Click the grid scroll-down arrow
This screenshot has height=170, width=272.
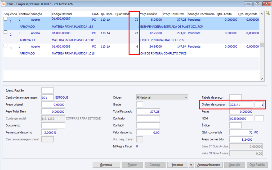coord(262,79)
